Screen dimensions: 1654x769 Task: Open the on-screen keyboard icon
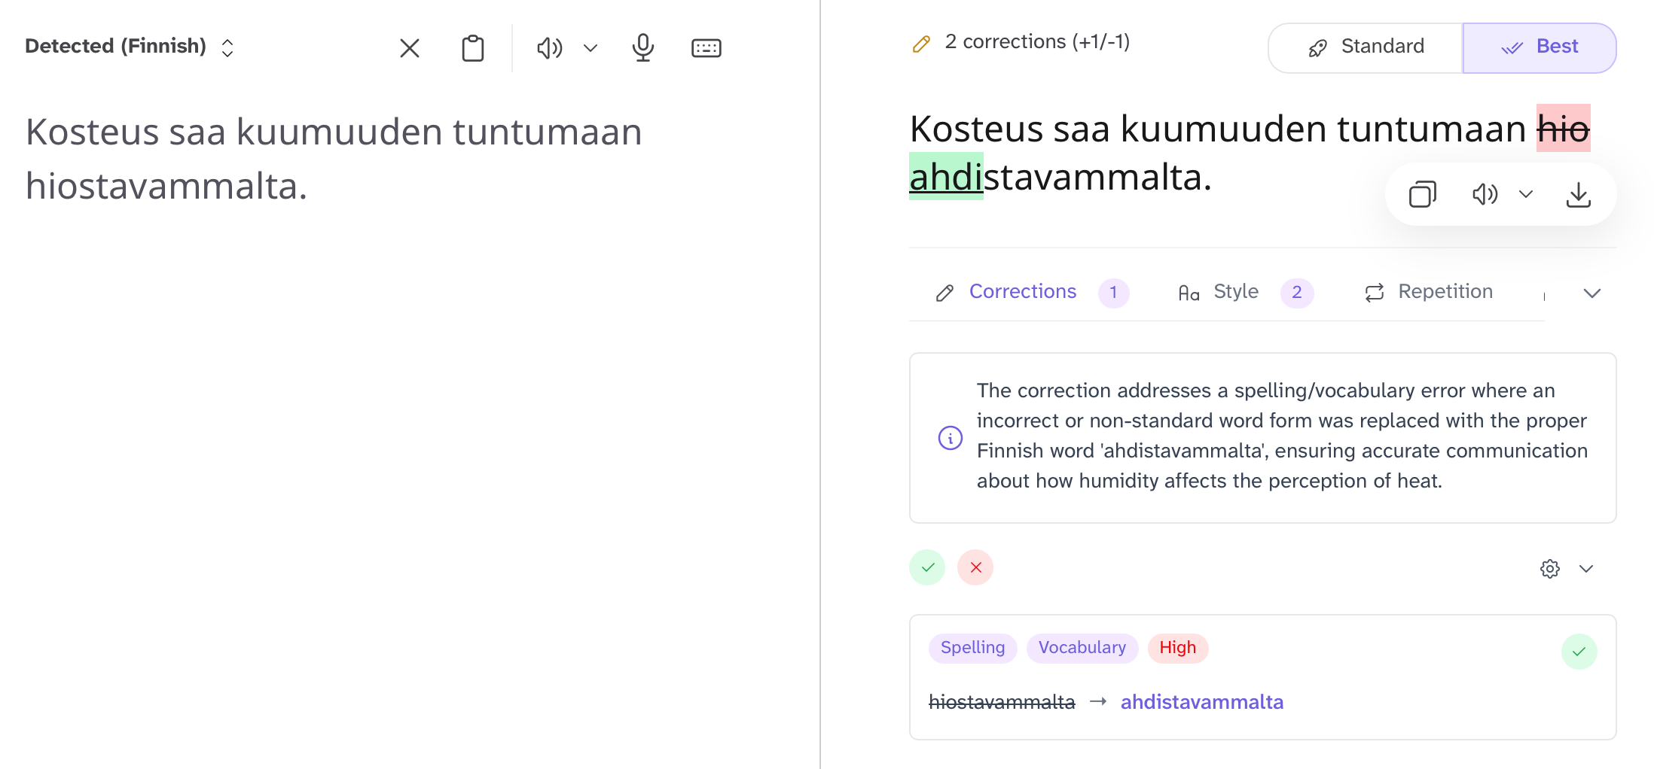click(x=706, y=48)
